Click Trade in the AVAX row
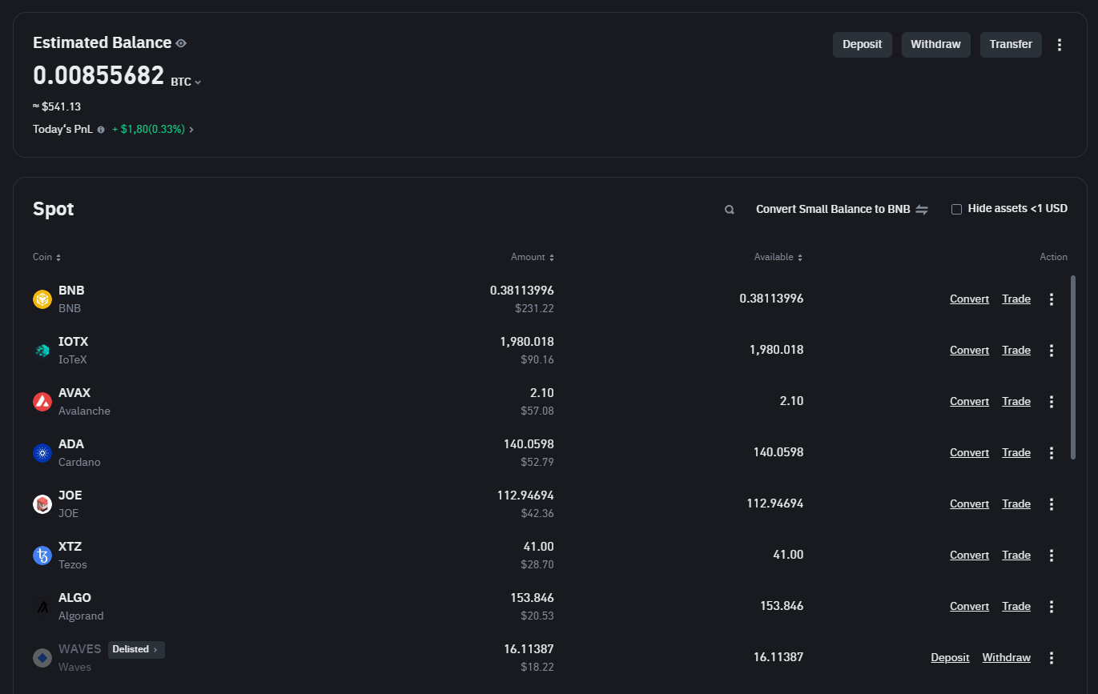Image resolution: width=1098 pixels, height=694 pixels. pyautogui.click(x=1016, y=401)
